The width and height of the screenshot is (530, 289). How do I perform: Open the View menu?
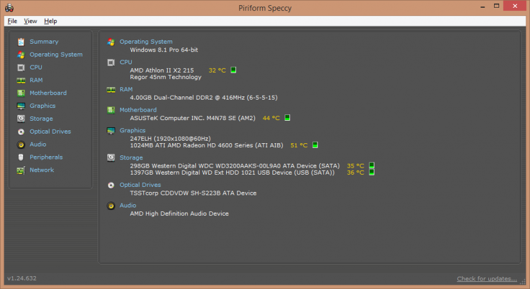30,21
